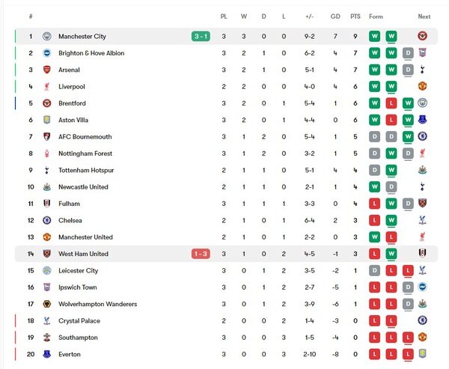Image resolution: width=449 pixels, height=369 pixels.
Task: Click the draw badge in Brighton's form
Action: (408, 53)
